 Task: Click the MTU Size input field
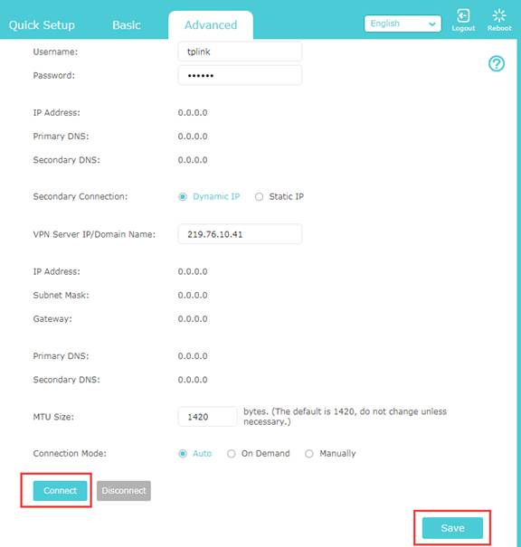(x=207, y=417)
